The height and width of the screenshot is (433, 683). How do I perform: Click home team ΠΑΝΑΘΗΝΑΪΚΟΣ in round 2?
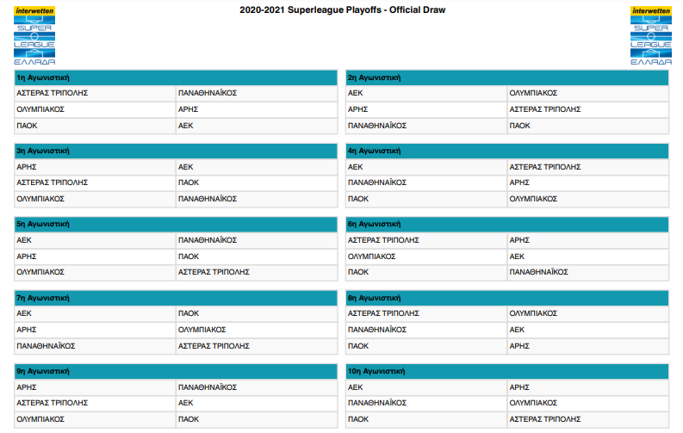tap(377, 126)
